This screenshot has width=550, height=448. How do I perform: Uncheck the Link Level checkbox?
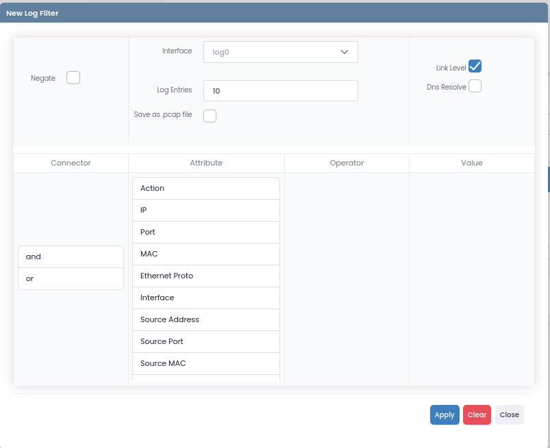pyautogui.click(x=475, y=66)
